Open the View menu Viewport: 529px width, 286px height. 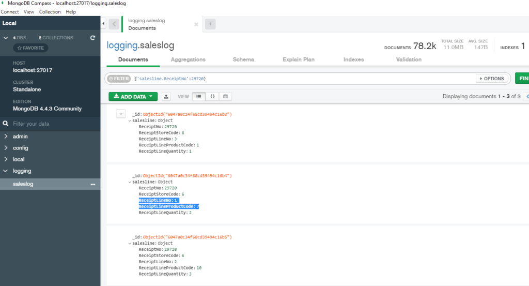point(29,12)
